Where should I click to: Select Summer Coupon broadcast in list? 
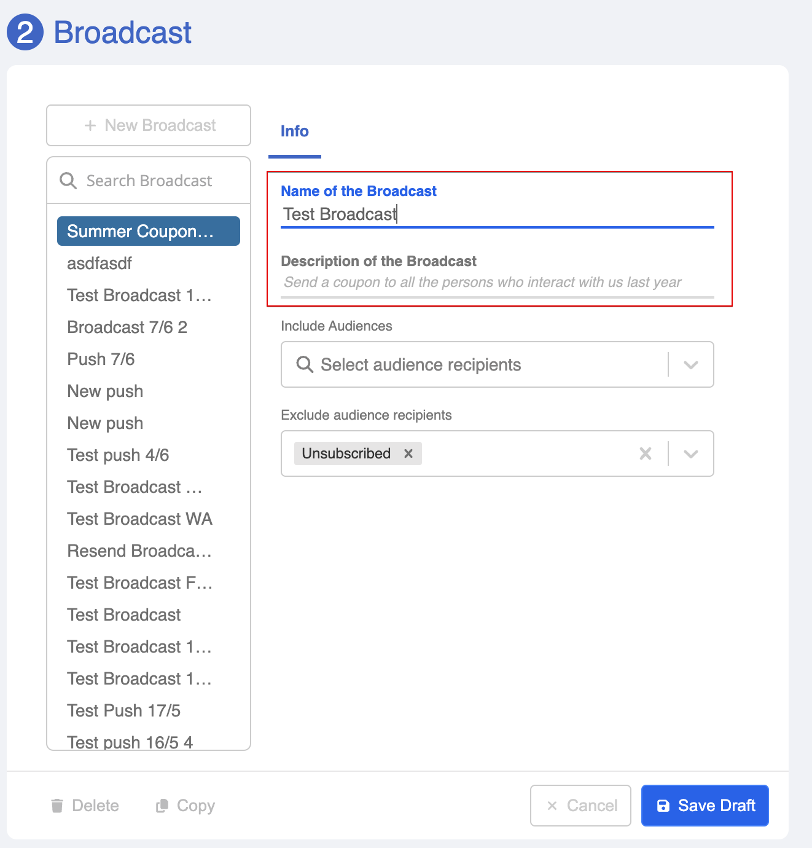click(149, 231)
